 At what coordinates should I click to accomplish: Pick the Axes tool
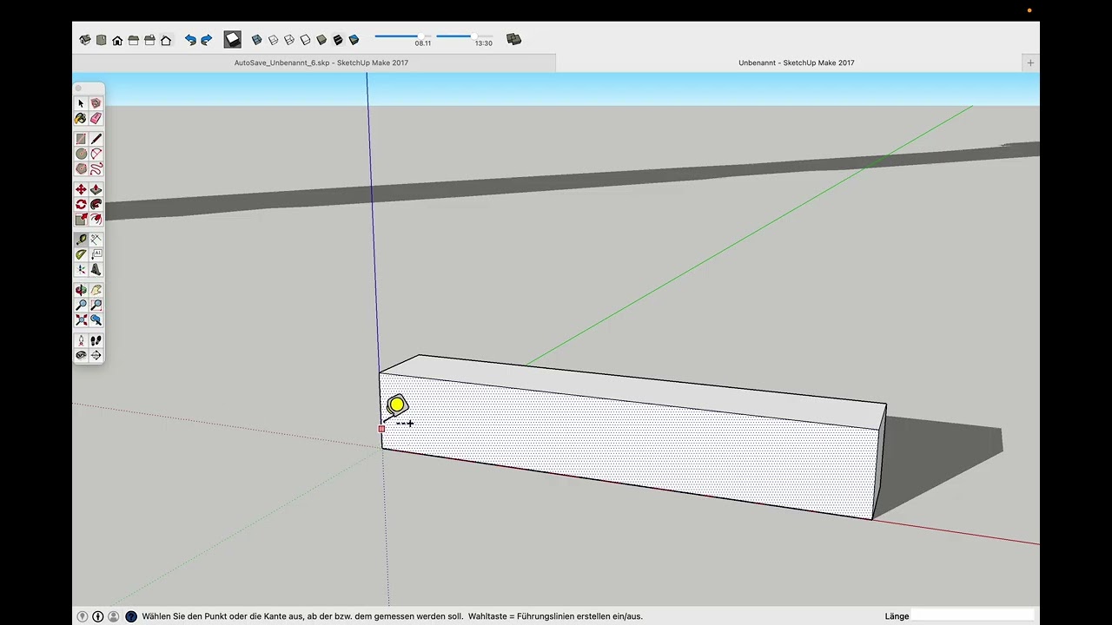coord(81,269)
